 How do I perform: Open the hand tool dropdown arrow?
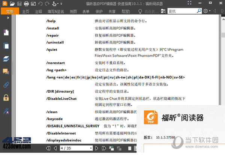coord(58,4)
